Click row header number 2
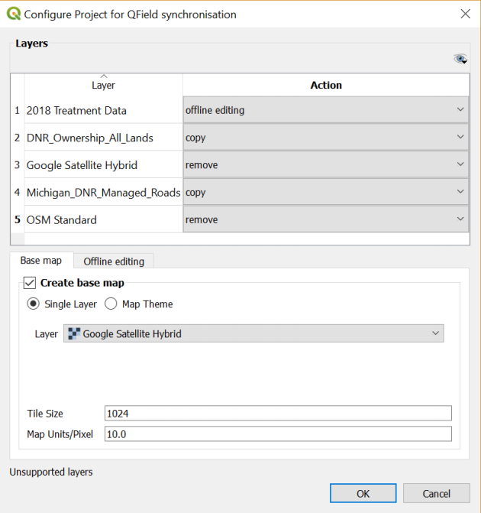The height and width of the screenshot is (513, 481). click(18, 138)
